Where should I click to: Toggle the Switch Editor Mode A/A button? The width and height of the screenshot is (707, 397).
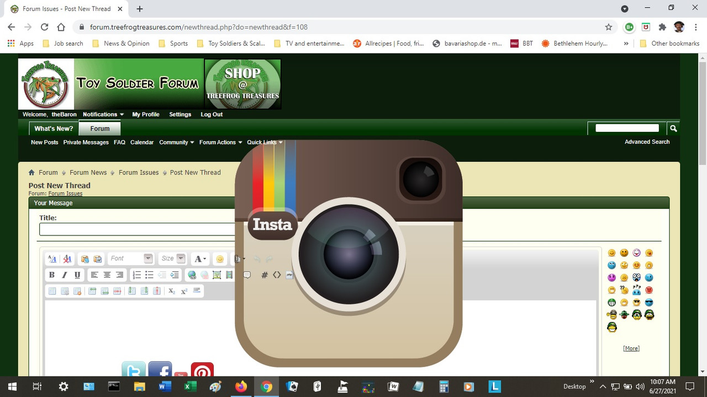tap(52, 259)
